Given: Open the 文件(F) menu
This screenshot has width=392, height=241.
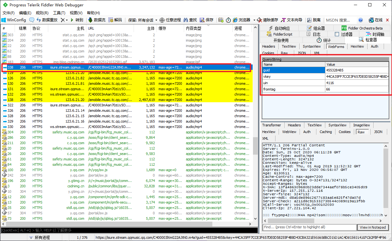Looking at the screenshot, I should coord(9,13).
